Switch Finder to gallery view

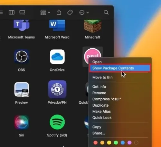[x=22, y=12]
